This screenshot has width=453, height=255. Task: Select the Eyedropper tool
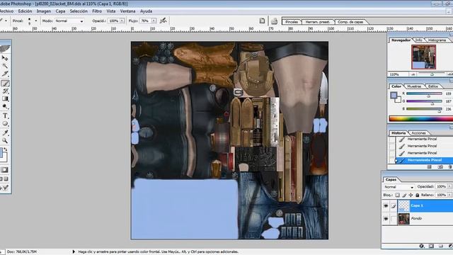(x=5, y=132)
